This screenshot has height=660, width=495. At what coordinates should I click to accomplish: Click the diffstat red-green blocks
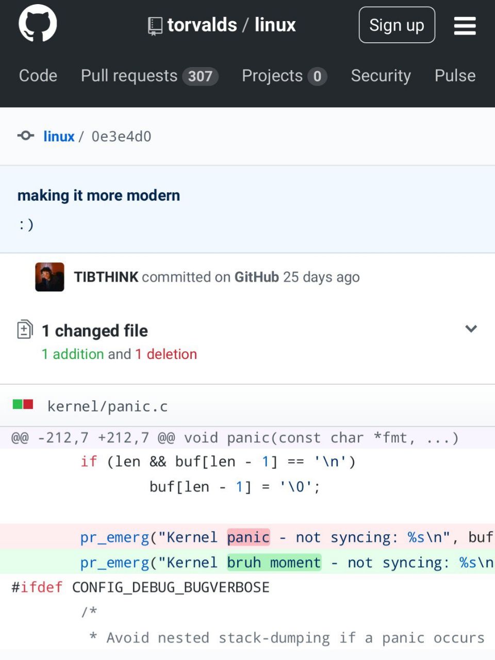click(x=23, y=404)
